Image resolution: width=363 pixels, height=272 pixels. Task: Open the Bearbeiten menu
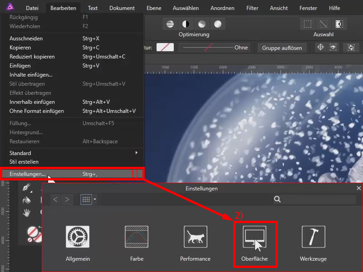(x=63, y=8)
